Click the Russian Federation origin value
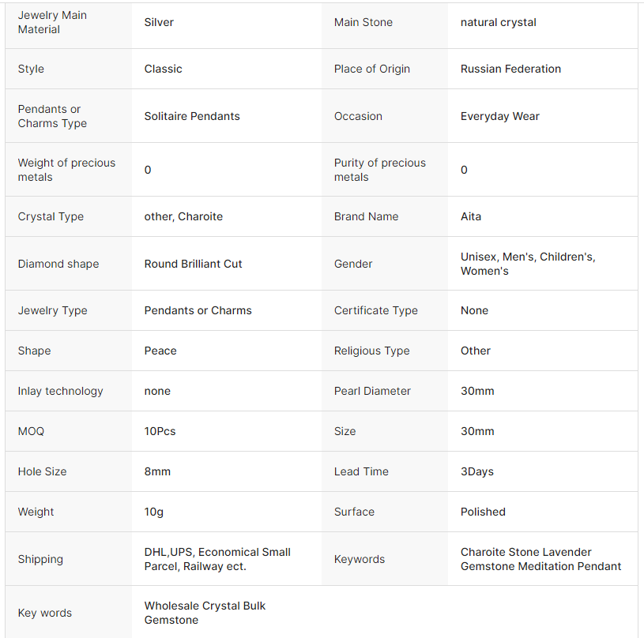This screenshot has height=638, width=644. click(x=510, y=69)
